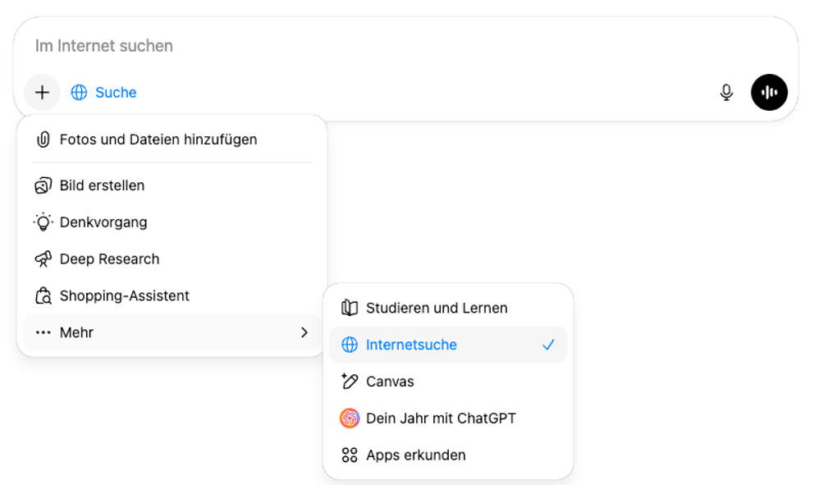Screen dimensions: 814x485
Task: Click the Apps erkunden grid icon
Action: pyautogui.click(x=350, y=455)
